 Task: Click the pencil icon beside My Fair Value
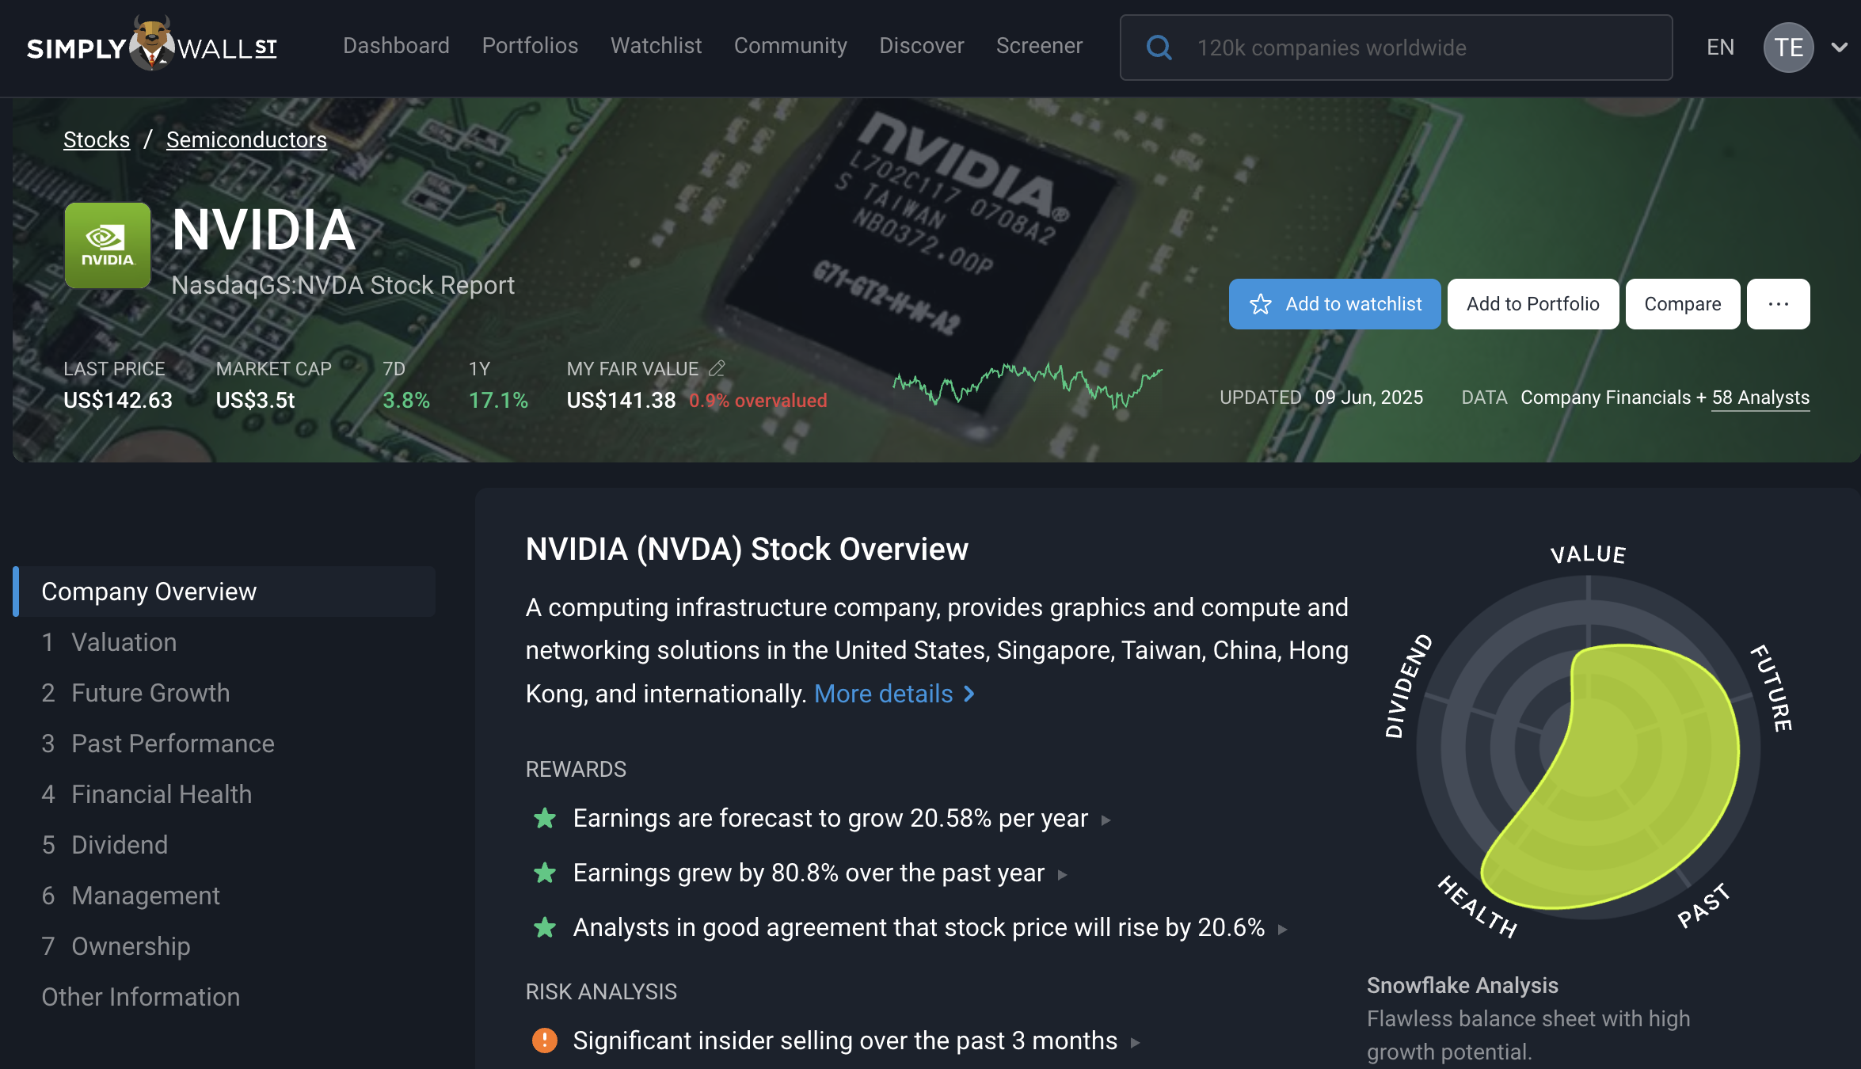coord(717,368)
